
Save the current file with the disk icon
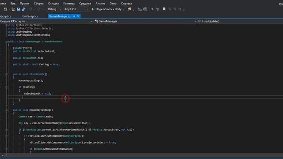[19, 9]
